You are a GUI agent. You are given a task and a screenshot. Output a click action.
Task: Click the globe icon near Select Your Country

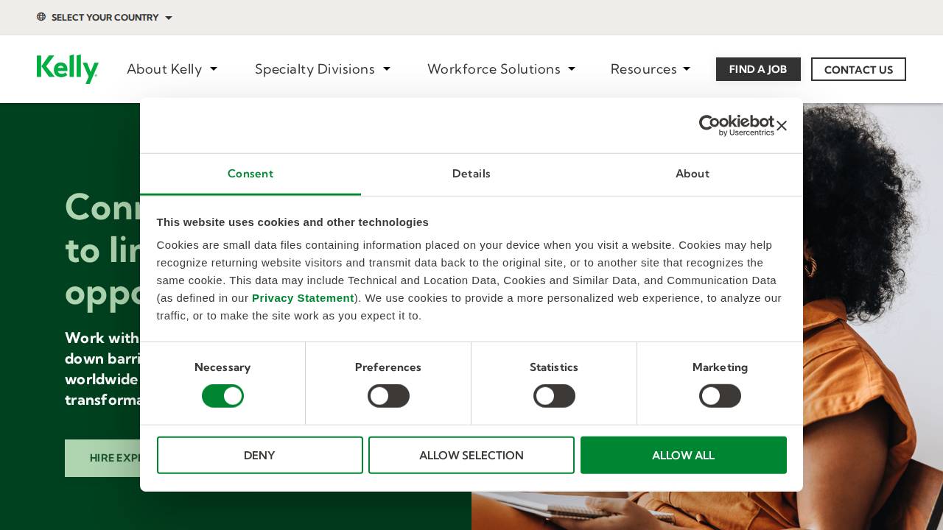(41, 17)
